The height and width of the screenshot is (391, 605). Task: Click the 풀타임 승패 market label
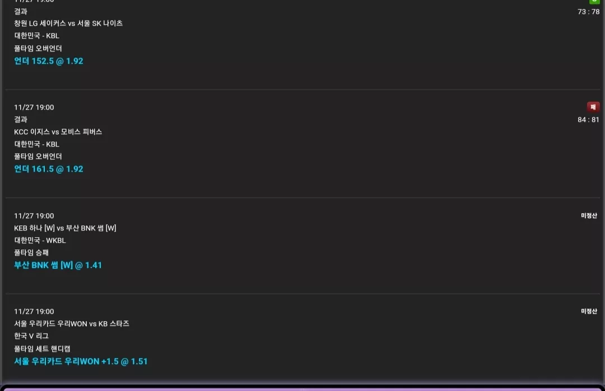tap(31, 253)
